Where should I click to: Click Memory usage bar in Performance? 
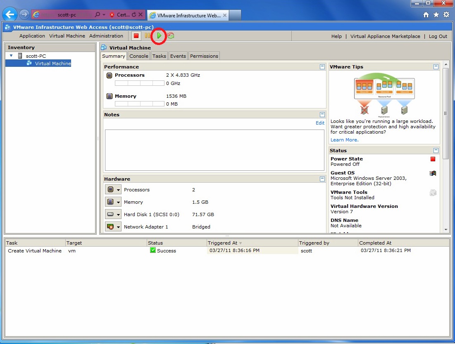coord(140,104)
